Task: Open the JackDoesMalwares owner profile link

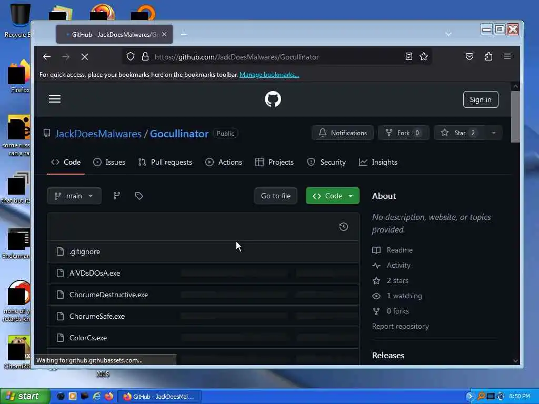Action: click(x=98, y=134)
